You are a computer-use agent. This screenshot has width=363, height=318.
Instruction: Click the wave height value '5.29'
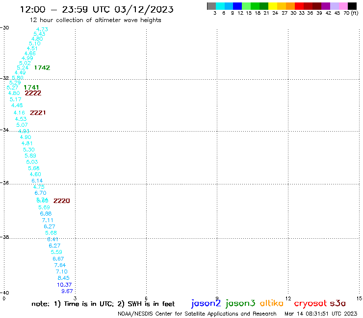click(x=15, y=83)
